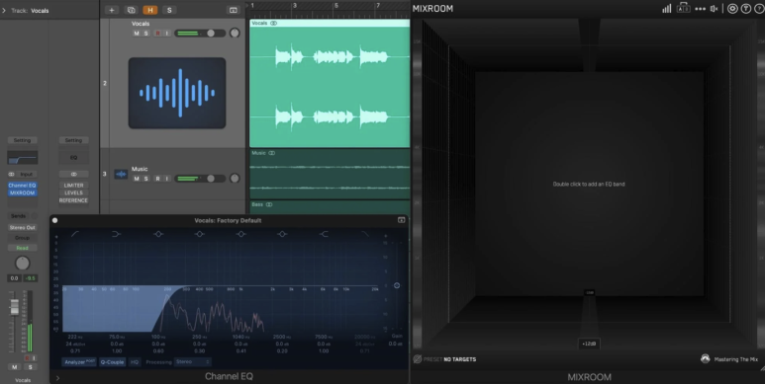Screen dimensions: 765x384
Task: Select the MIXROOM plugin slot
Action: tap(22, 193)
